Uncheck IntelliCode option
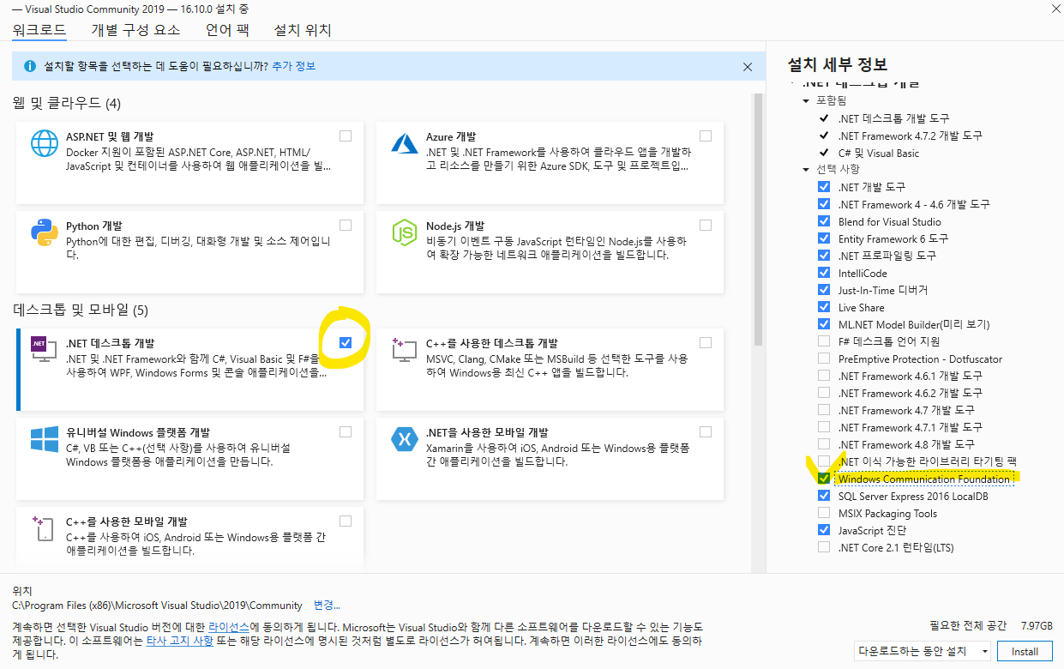Viewport: 1064px width, 669px height. [824, 273]
